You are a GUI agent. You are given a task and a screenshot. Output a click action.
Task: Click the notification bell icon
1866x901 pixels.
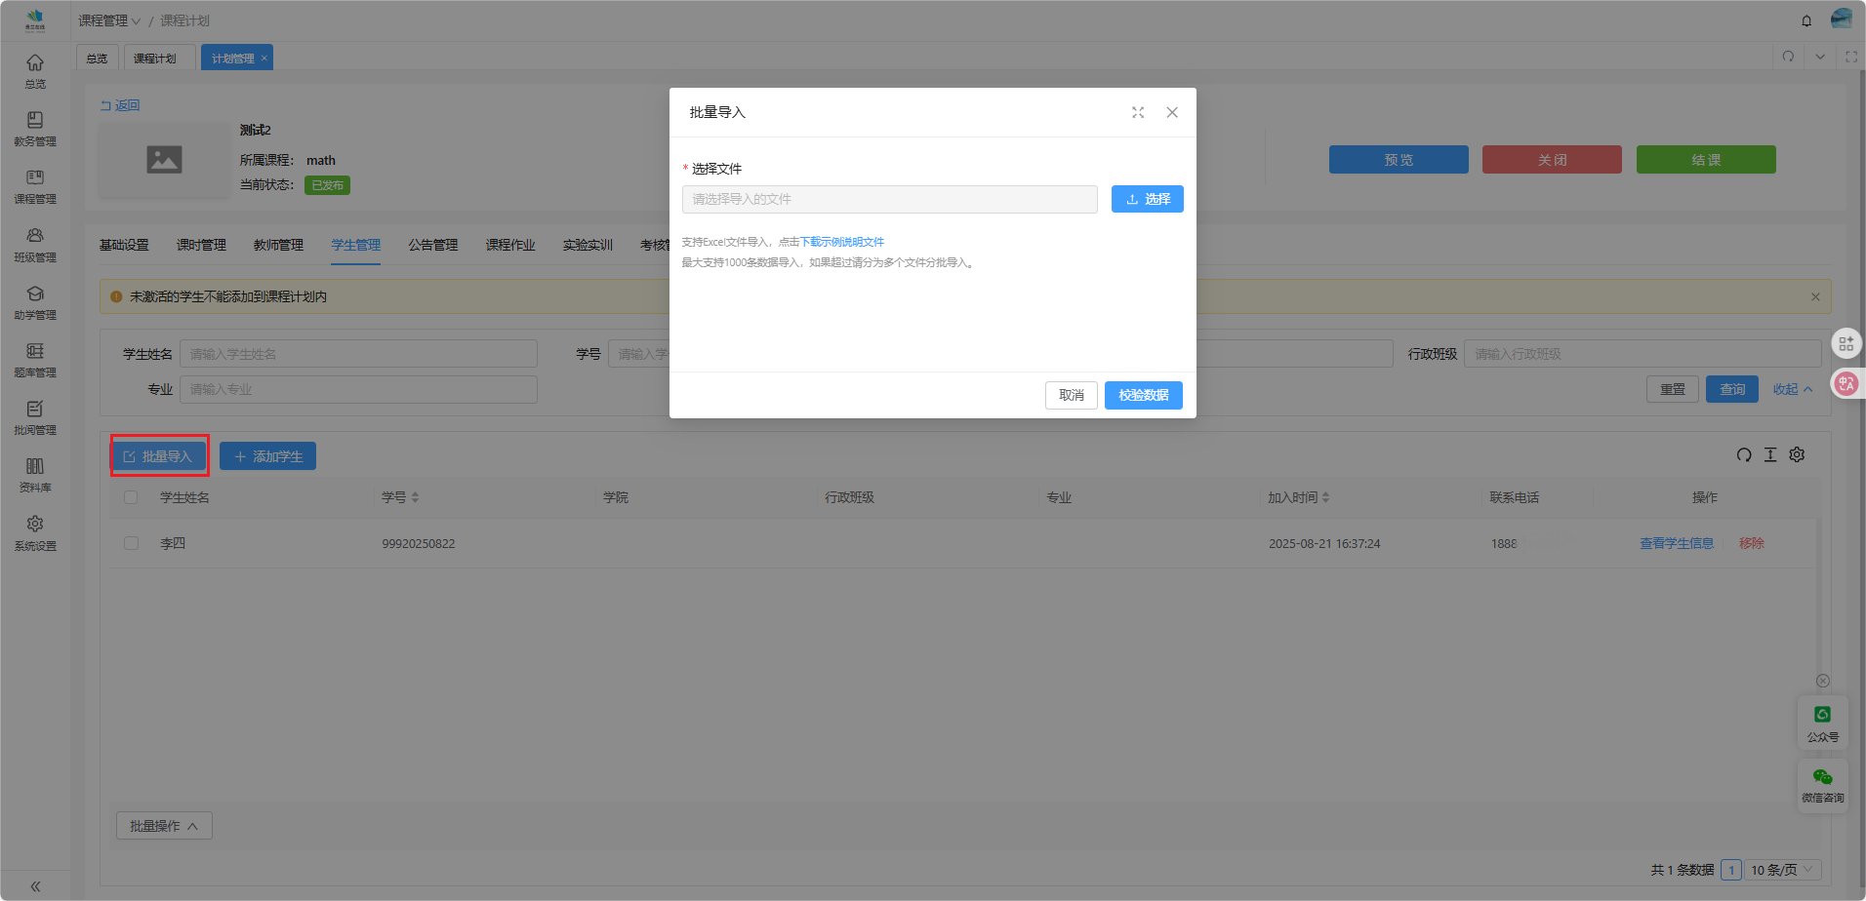click(x=1806, y=20)
